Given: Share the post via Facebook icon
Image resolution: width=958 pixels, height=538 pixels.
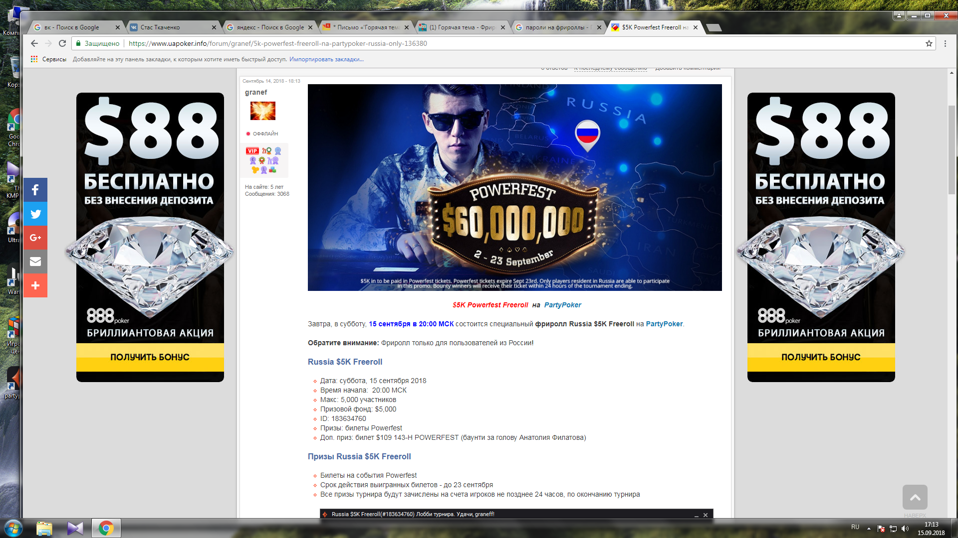Looking at the screenshot, I should click(35, 190).
